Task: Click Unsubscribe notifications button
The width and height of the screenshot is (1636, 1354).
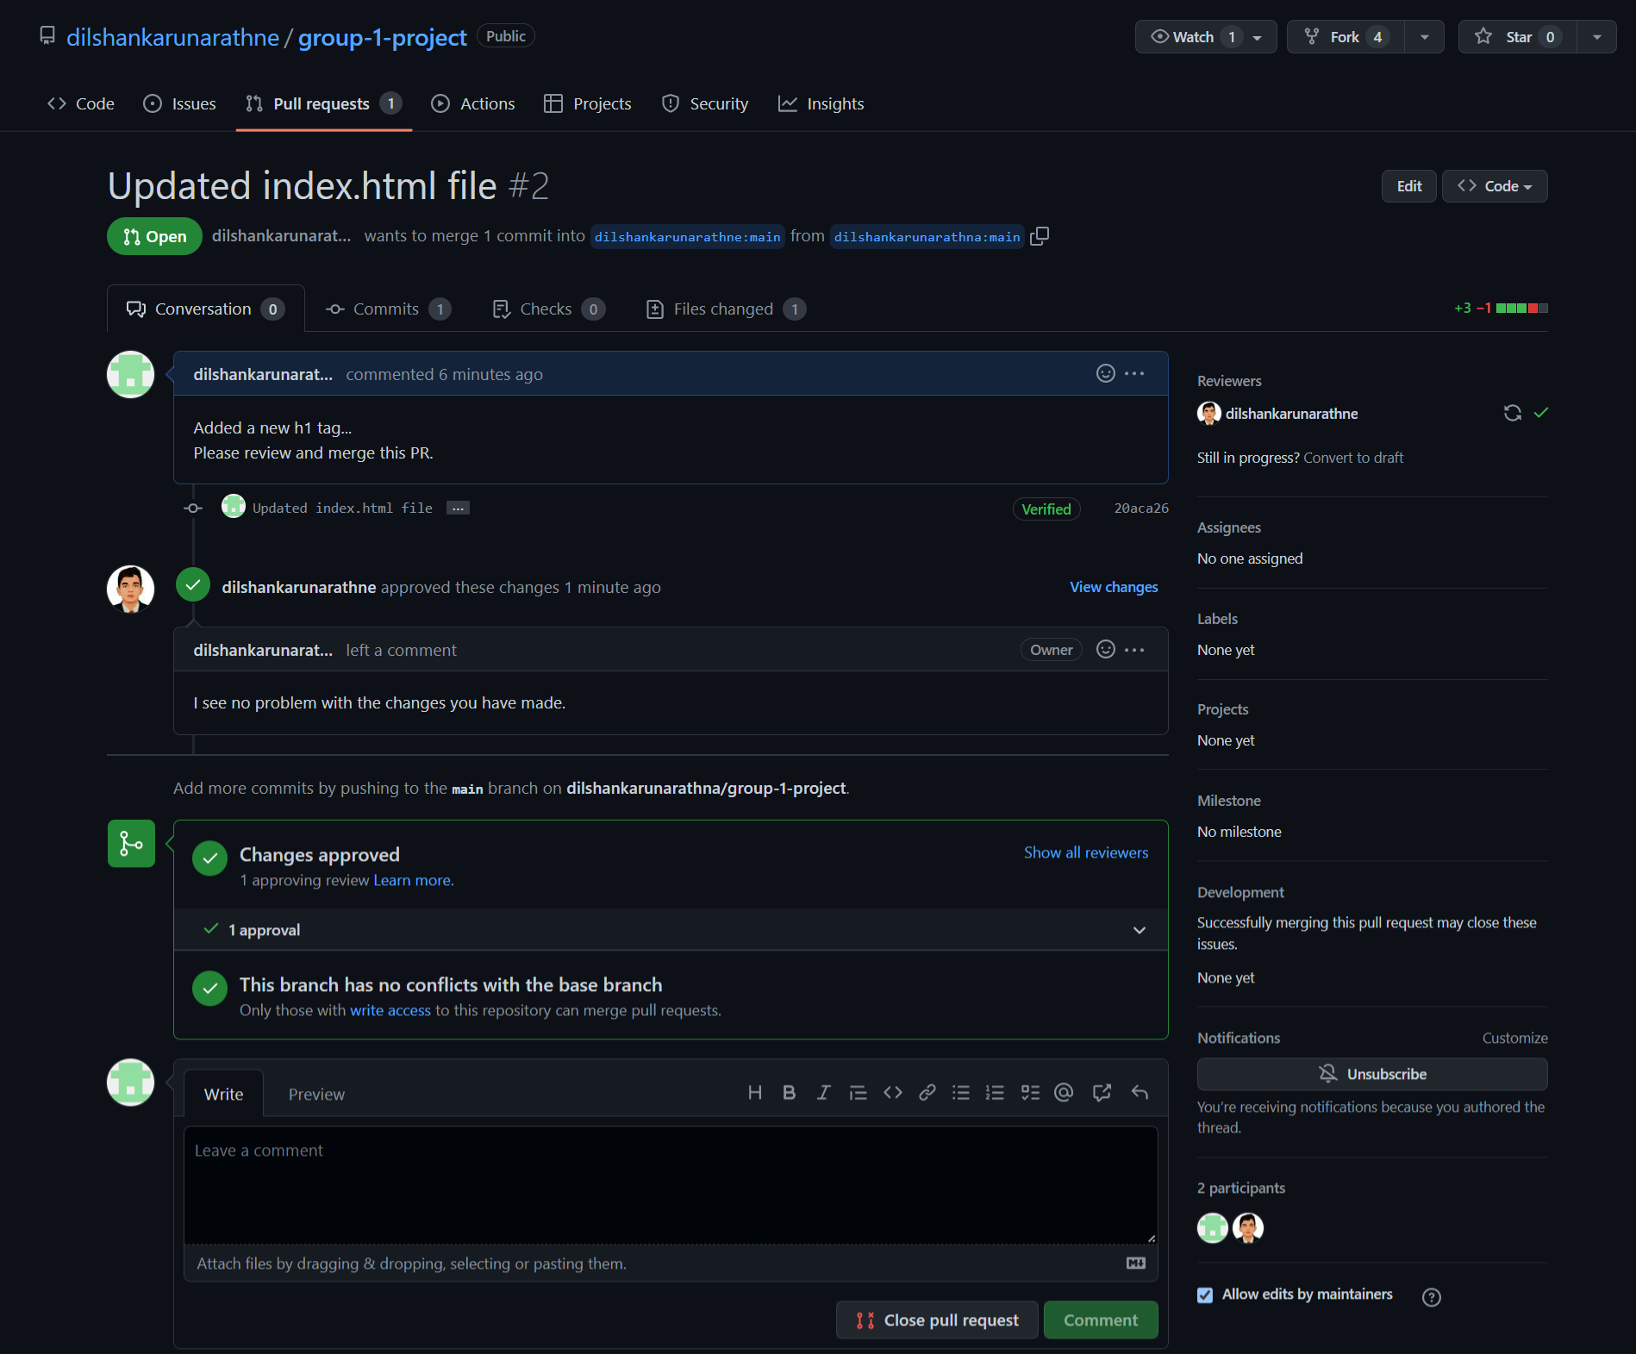Action: 1372,1074
